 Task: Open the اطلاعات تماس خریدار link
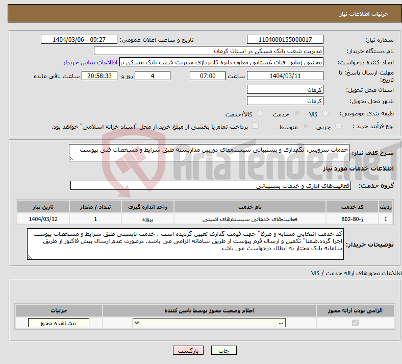click(x=90, y=62)
